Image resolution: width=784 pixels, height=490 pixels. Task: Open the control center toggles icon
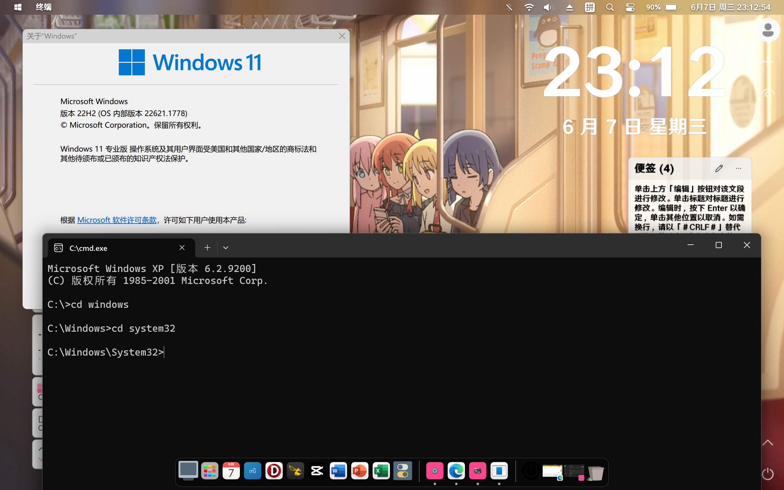click(630, 7)
